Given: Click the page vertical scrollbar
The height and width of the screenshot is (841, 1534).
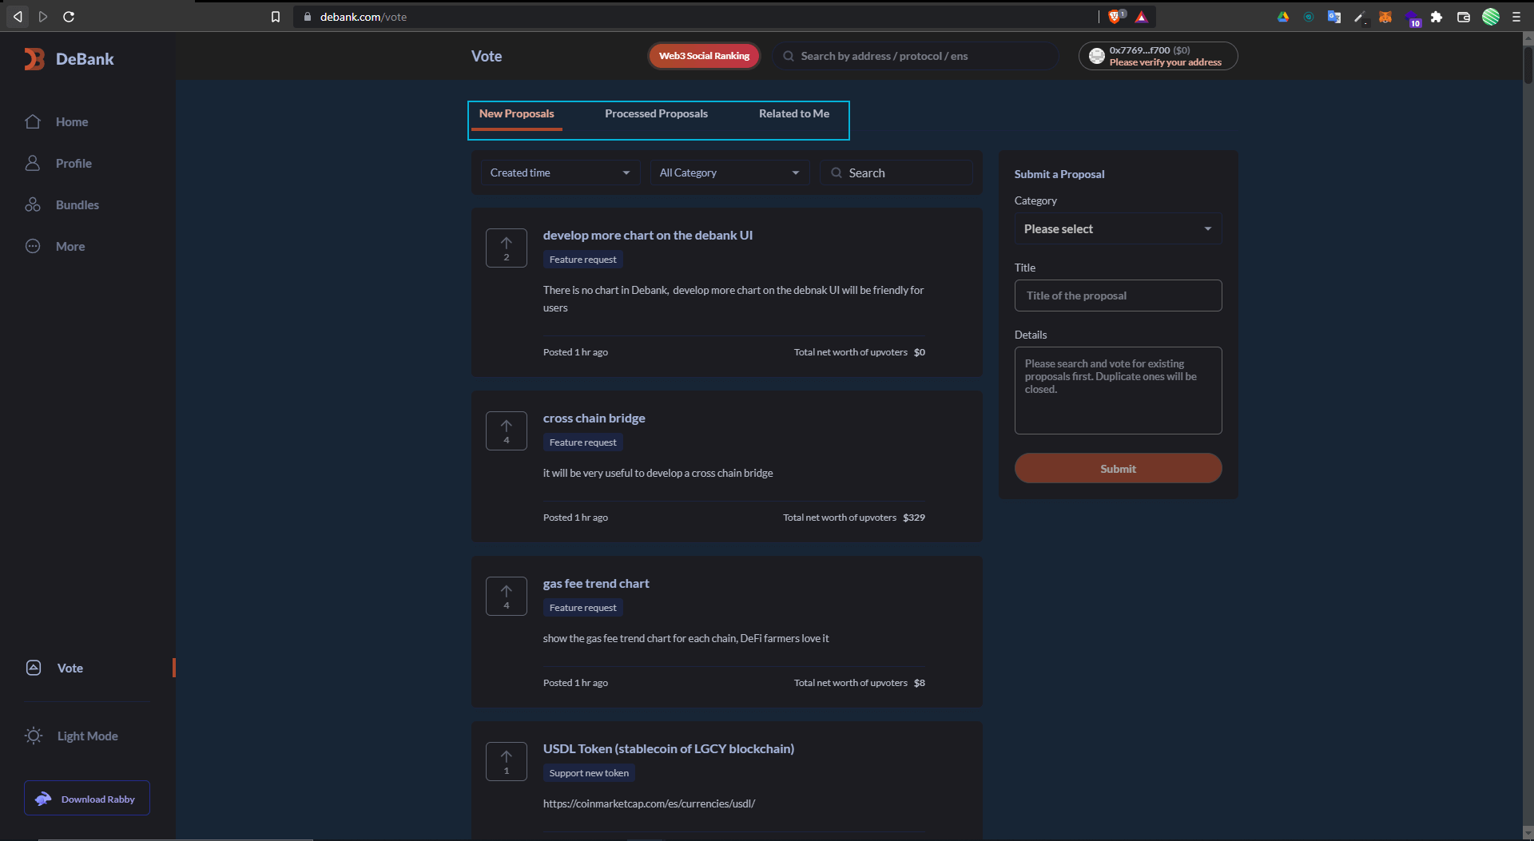Looking at the screenshot, I should (x=1528, y=64).
